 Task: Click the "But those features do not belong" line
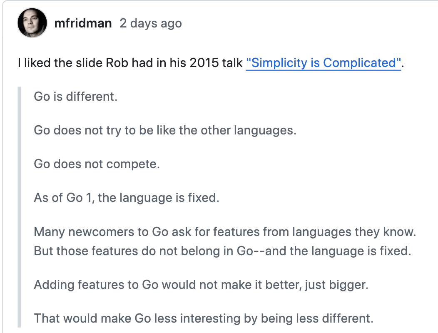click(223, 251)
